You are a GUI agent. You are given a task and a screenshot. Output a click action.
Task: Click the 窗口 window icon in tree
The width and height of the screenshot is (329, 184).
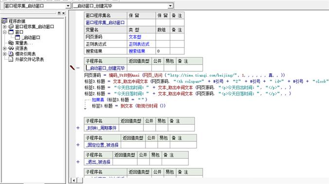[11, 32]
